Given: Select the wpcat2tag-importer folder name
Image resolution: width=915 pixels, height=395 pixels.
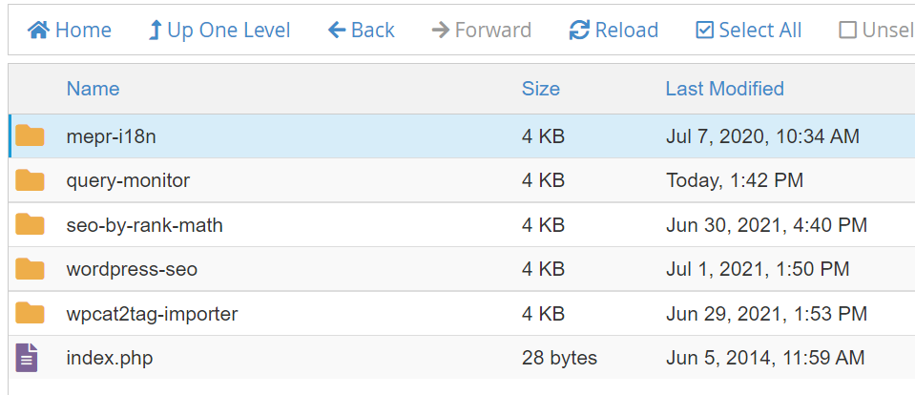Looking at the screenshot, I should [152, 314].
